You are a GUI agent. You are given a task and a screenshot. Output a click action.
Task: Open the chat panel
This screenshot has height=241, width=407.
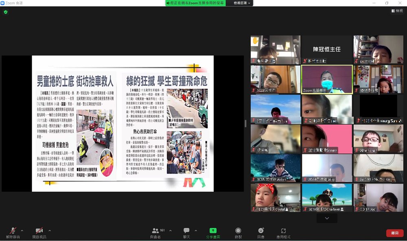tap(186, 232)
